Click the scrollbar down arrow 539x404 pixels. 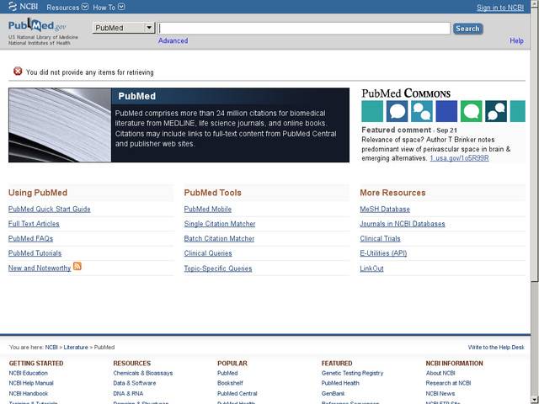pyautogui.click(x=535, y=401)
